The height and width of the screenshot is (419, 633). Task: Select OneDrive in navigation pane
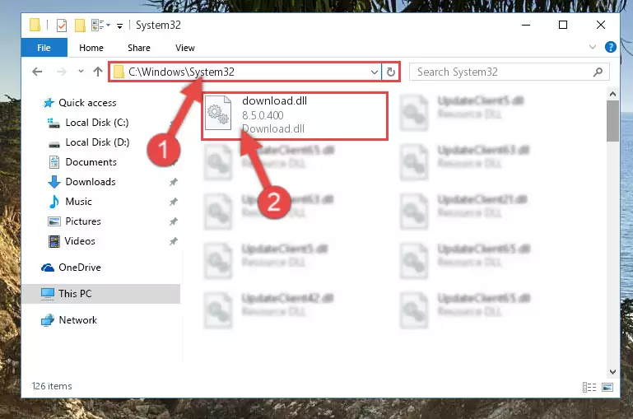pyautogui.click(x=80, y=268)
